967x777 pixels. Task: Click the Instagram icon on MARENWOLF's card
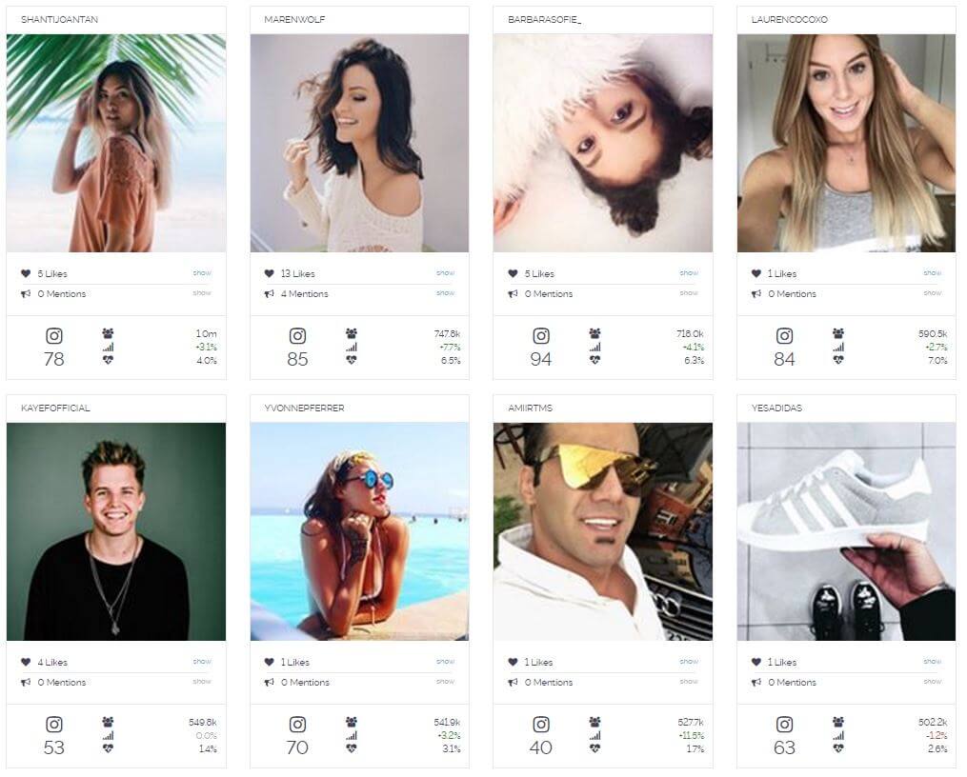click(298, 336)
